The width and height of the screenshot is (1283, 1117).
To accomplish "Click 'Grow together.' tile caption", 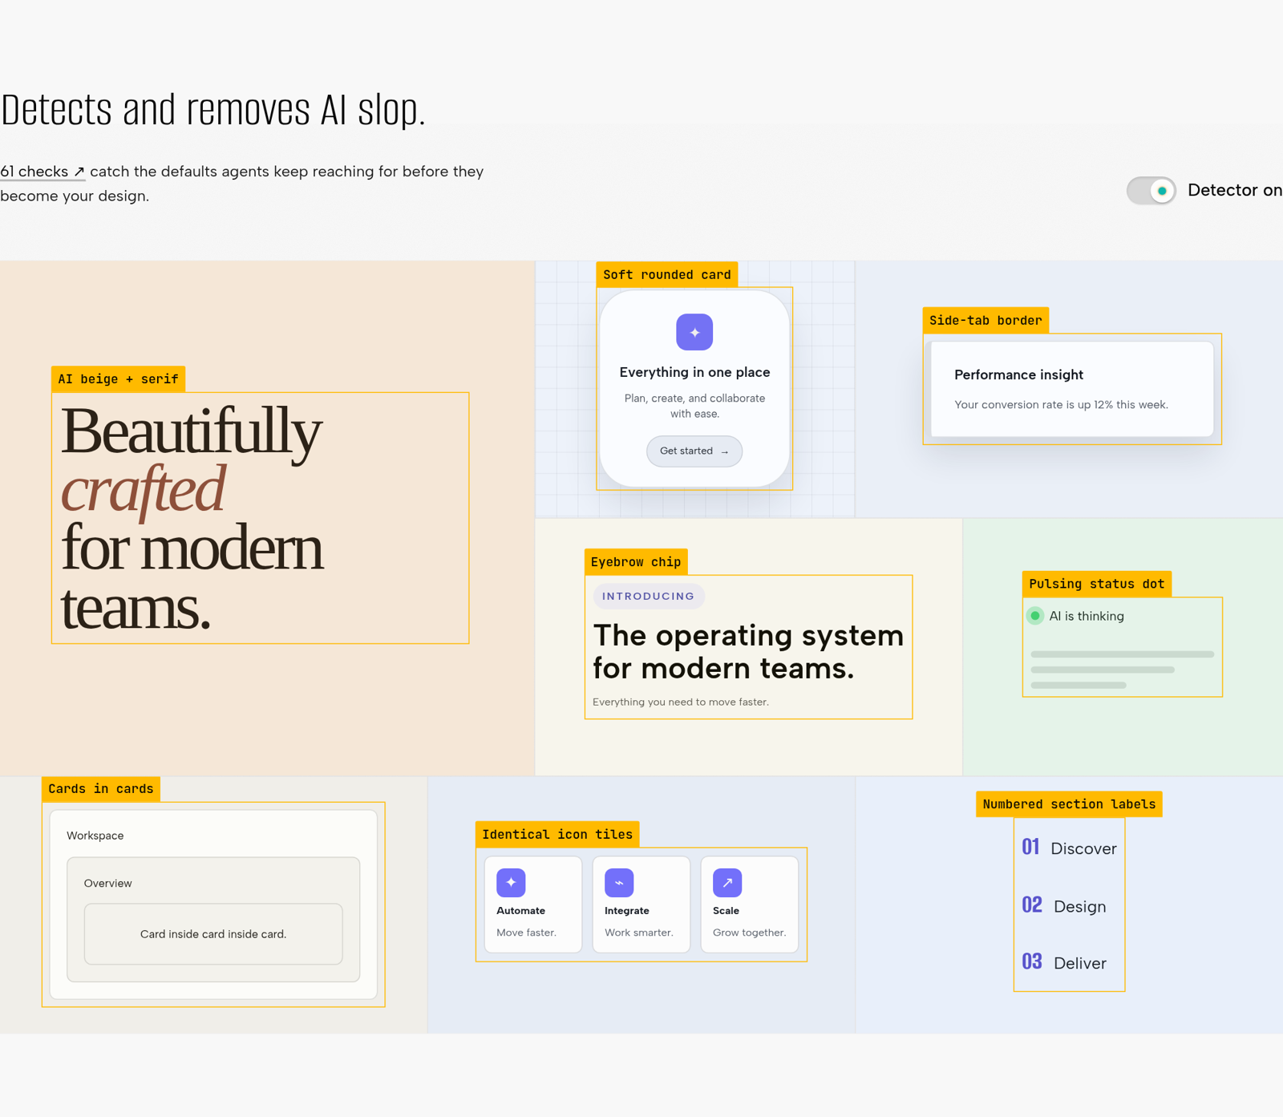I will pyautogui.click(x=750, y=933).
